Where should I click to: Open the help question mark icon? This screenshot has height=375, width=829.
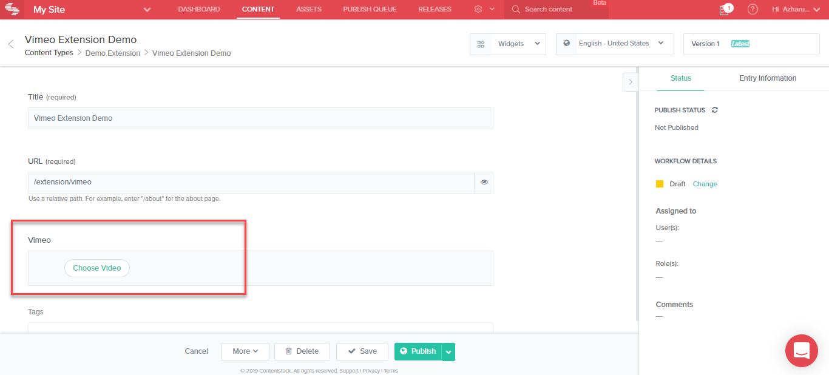coord(753,9)
